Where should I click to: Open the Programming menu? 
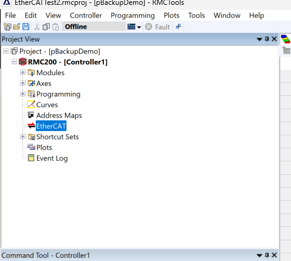pyautogui.click(x=132, y=15)
